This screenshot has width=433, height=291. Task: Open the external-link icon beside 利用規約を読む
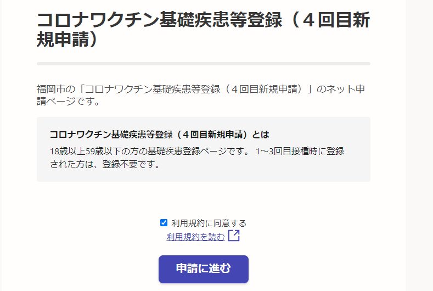click(x=234, y=236)
